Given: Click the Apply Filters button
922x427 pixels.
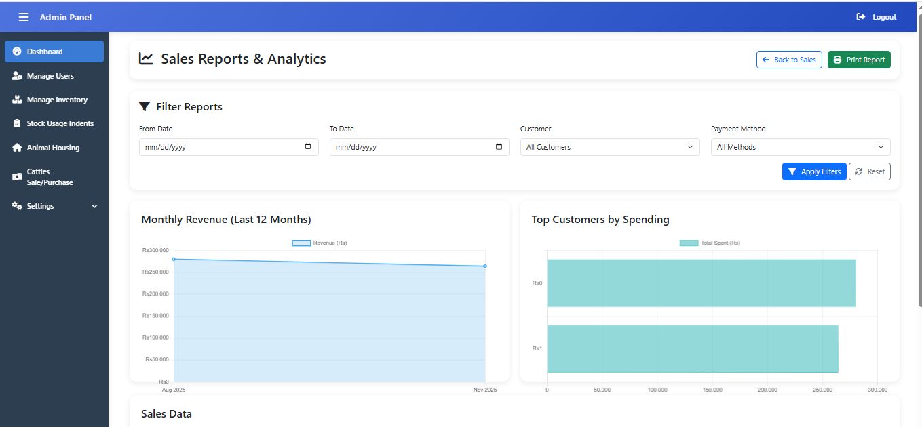Looking at the screenshot, I should pyautogui.click(x=813, y=171).
